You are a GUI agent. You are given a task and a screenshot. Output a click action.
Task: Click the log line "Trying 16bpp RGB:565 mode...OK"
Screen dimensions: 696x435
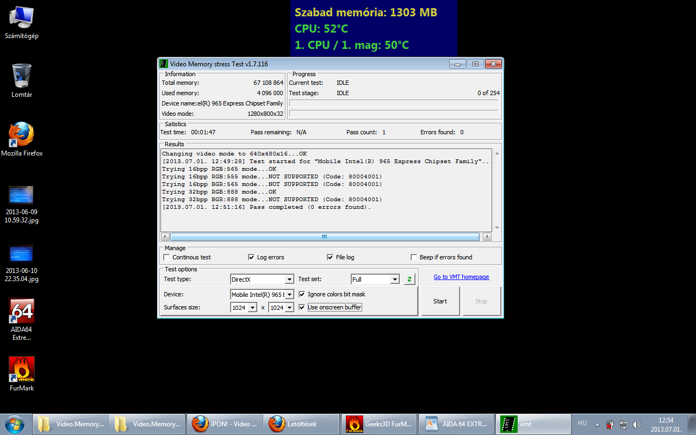pos(219,169)
